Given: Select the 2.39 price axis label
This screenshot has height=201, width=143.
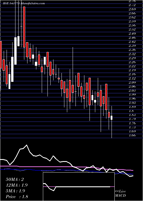Looking at the screenshot, I should point(132,46).
